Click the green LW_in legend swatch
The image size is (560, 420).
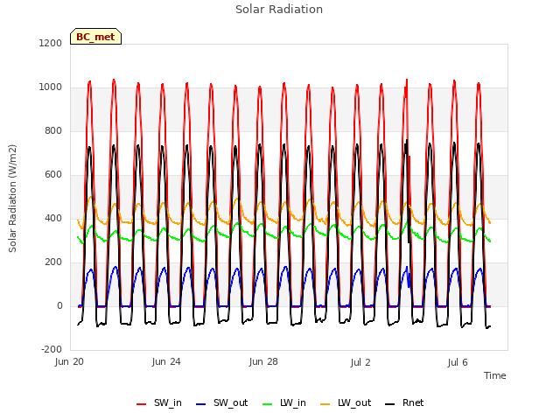(268, 404)
